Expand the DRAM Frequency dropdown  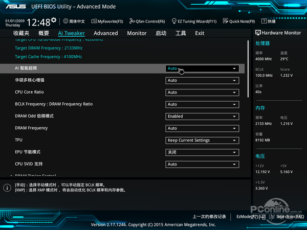tap(202, 128)
